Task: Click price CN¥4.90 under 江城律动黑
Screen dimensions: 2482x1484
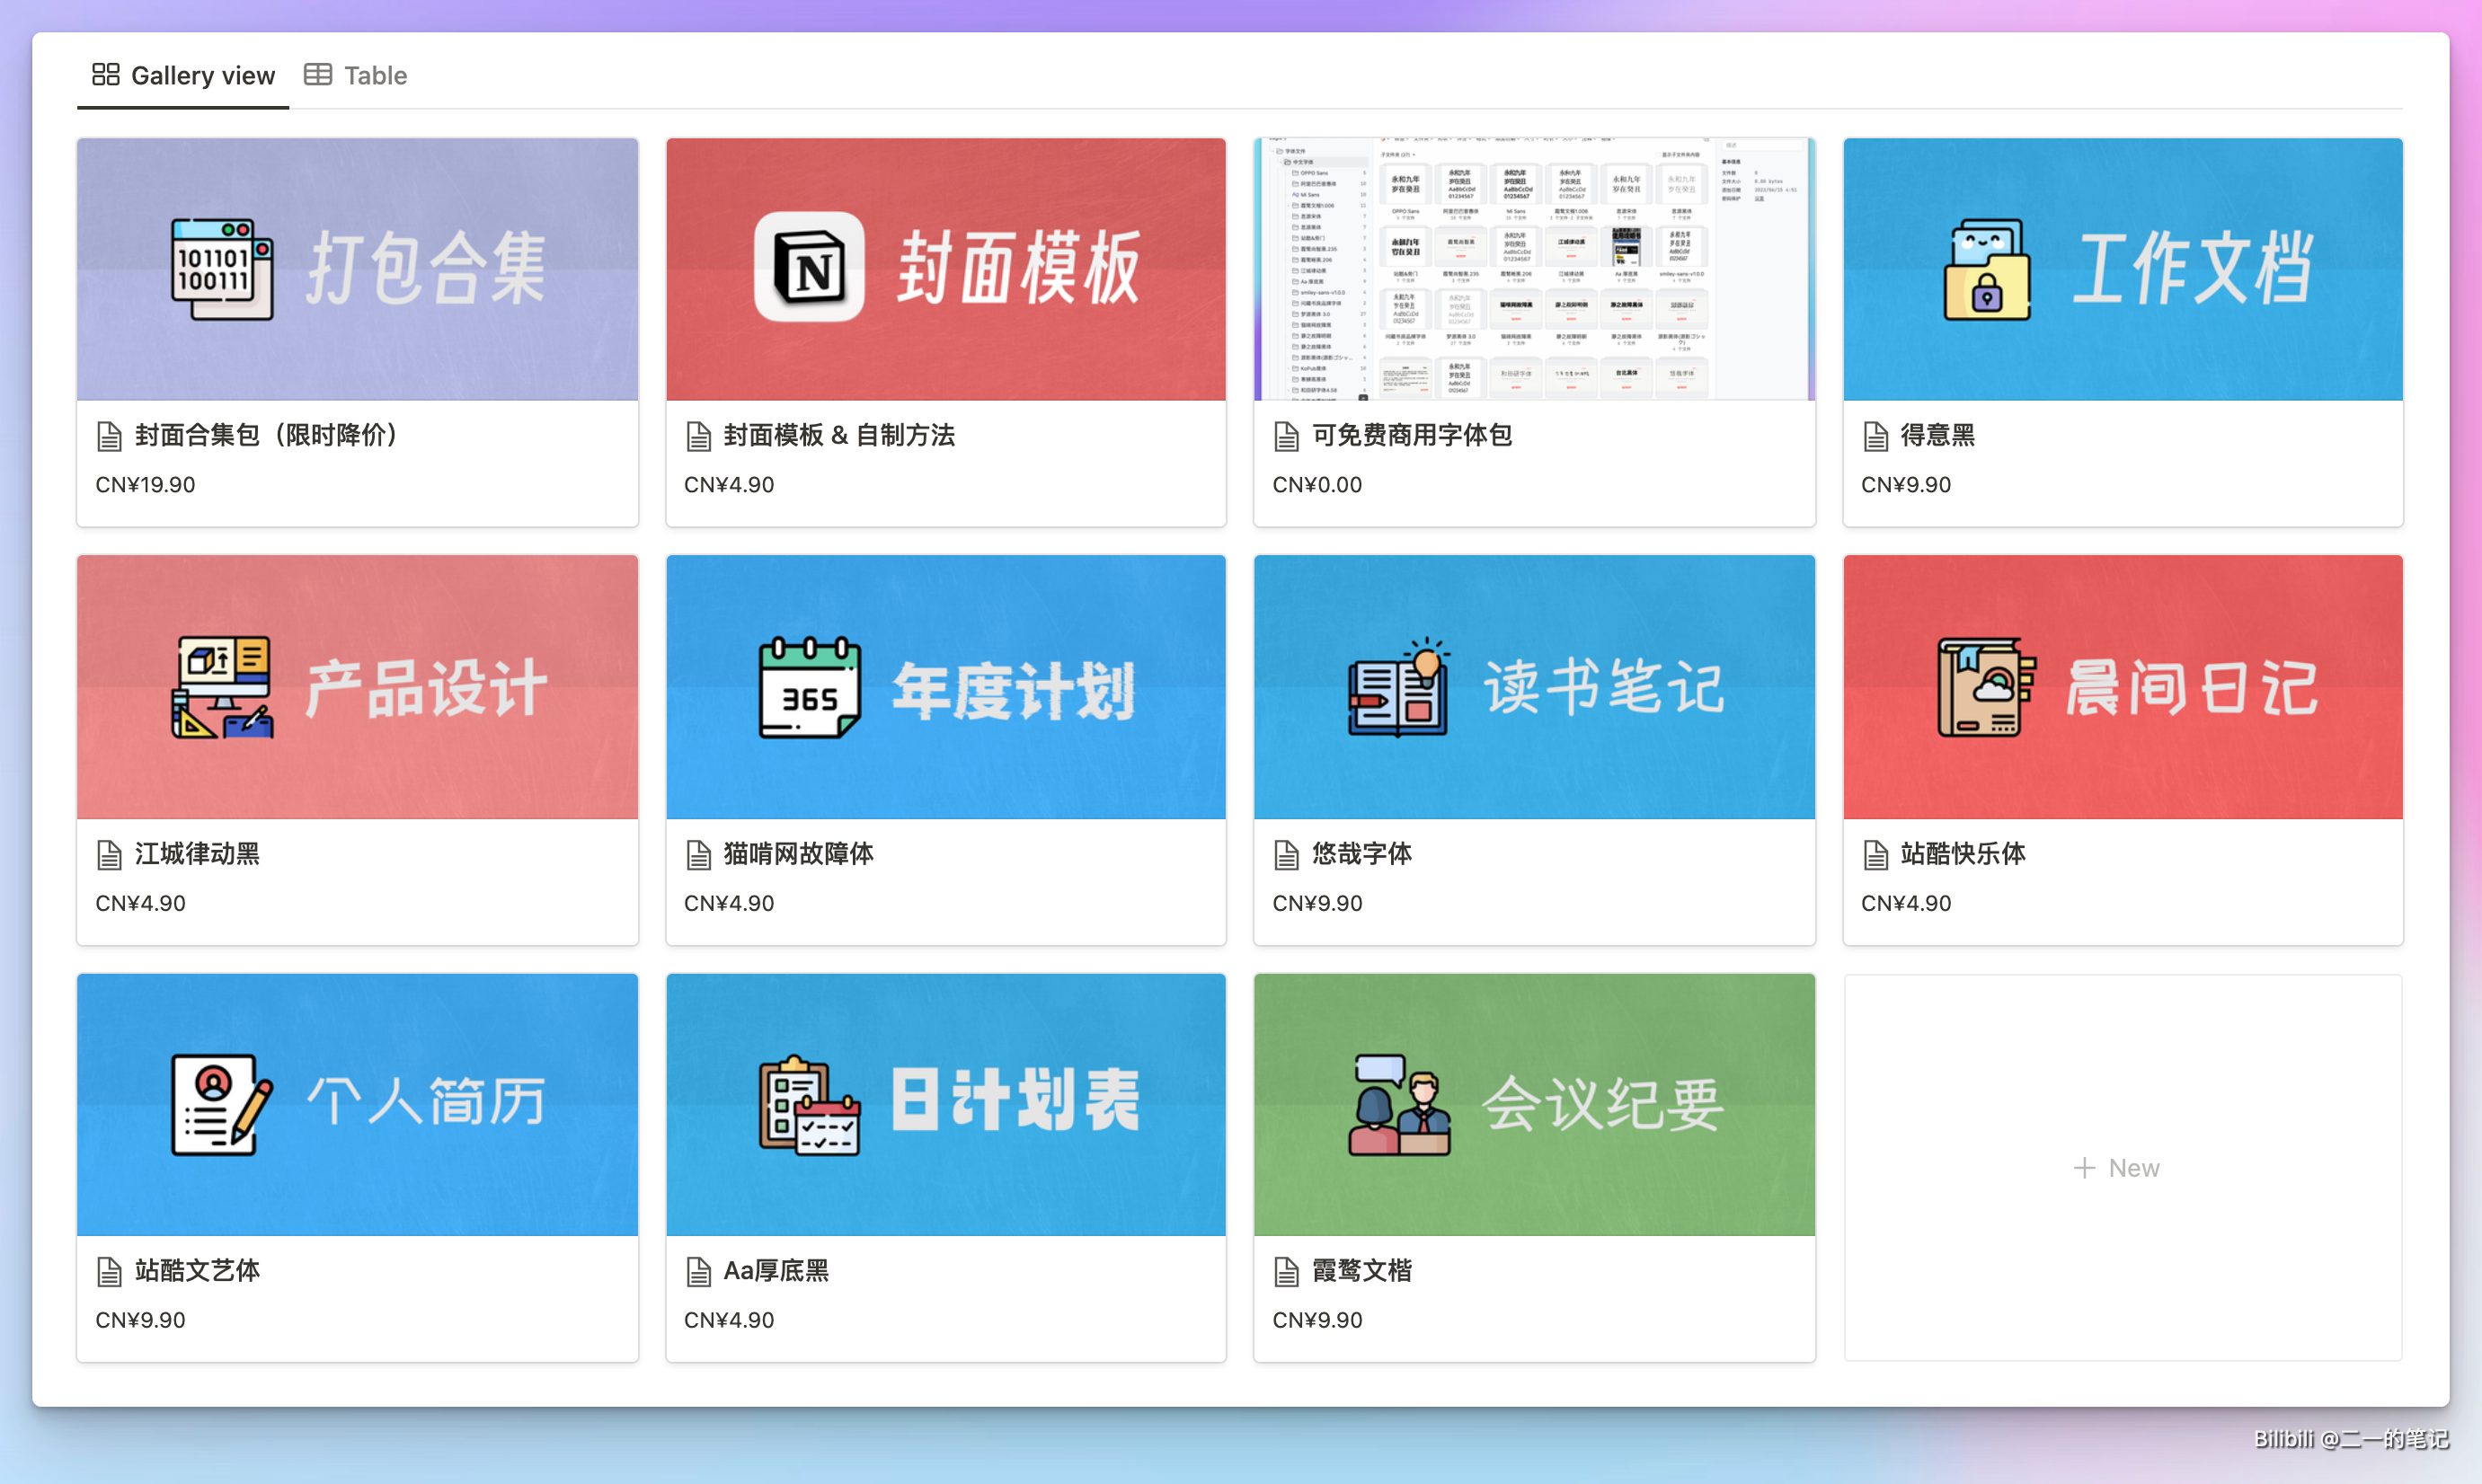Action: pyautogui.click(x=140, y=902)
